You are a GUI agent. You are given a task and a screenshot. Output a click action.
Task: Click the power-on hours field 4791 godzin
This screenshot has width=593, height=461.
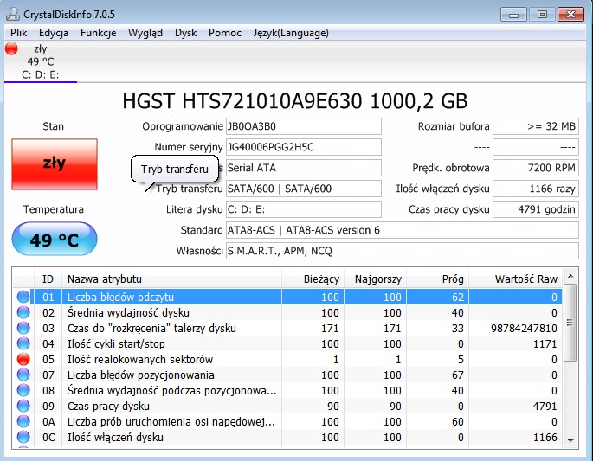(x=536, y=209)
